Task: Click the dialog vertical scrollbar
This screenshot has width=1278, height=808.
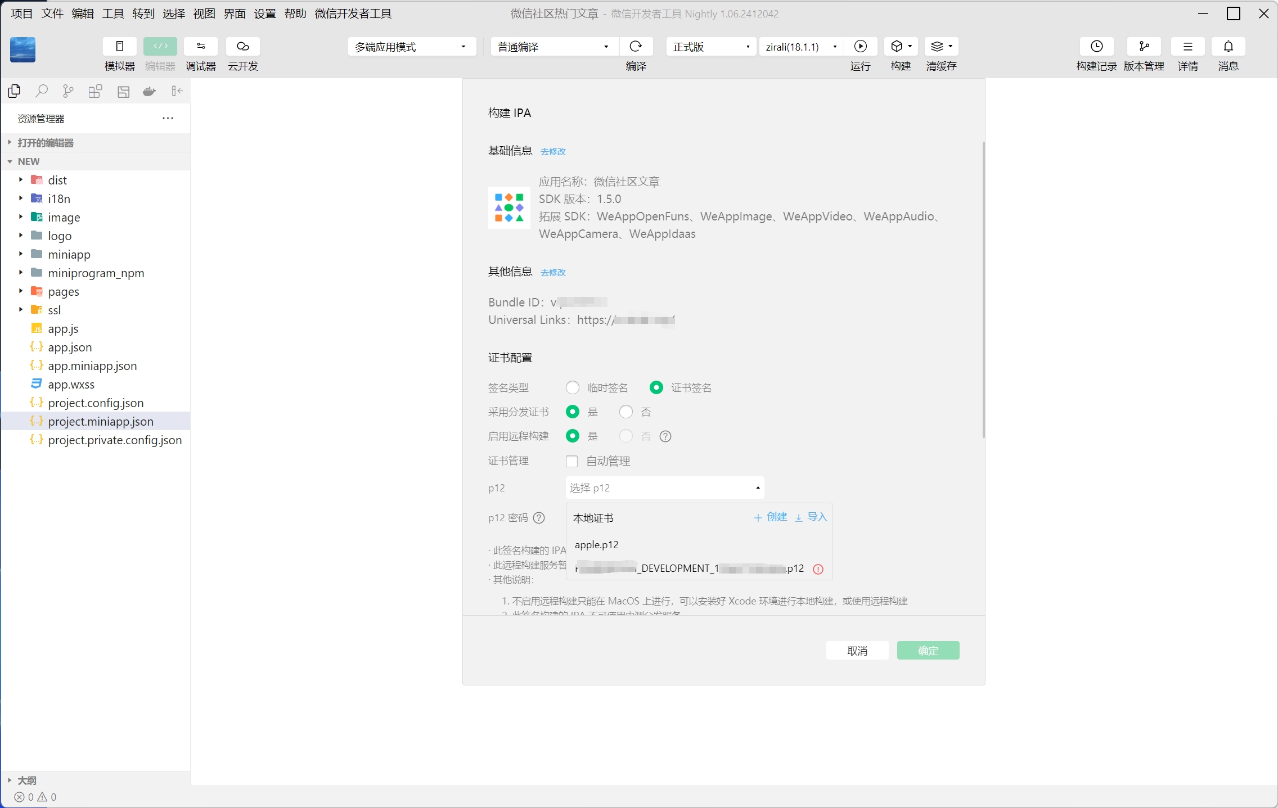Action: click(983, 290)
